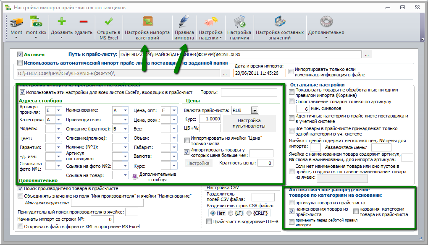The image size is (428, 245).
Task: Toggle Импортировать товары у которых цена больше checkbox
Action: pos(187,152)
